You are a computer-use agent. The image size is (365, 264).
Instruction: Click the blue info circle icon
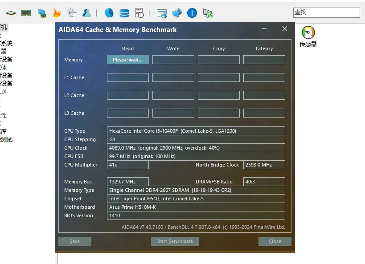click(x=192, y=13)
